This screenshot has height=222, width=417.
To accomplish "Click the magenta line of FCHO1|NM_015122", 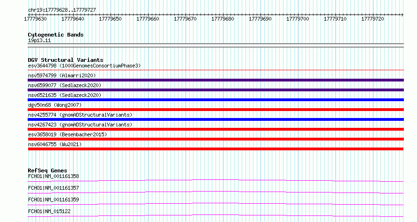I will 216,216.
